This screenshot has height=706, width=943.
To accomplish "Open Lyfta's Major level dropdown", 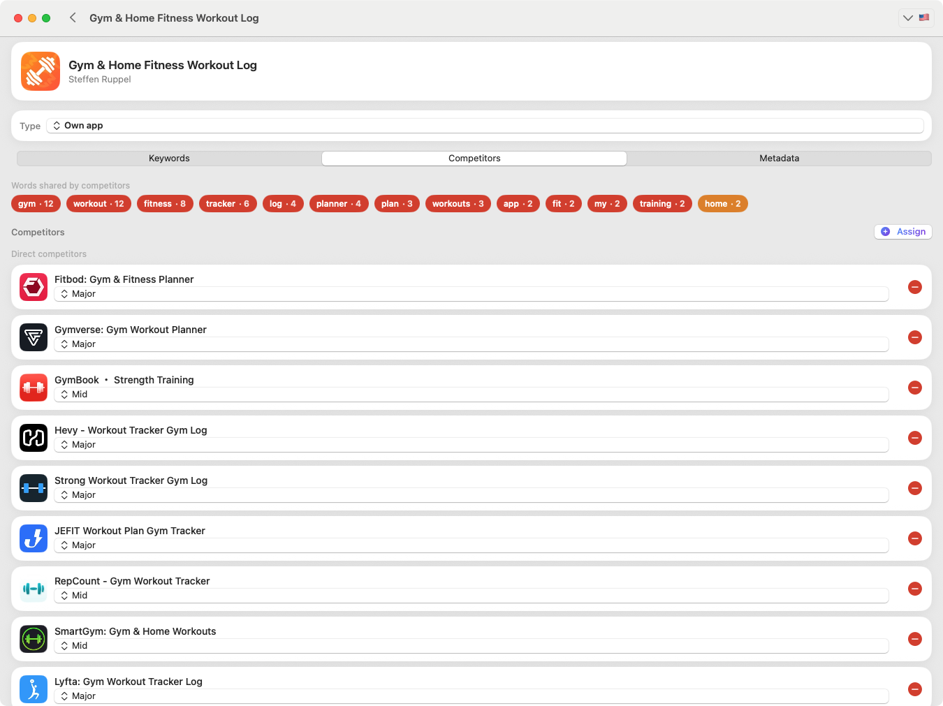I will (x=471, y=696).
